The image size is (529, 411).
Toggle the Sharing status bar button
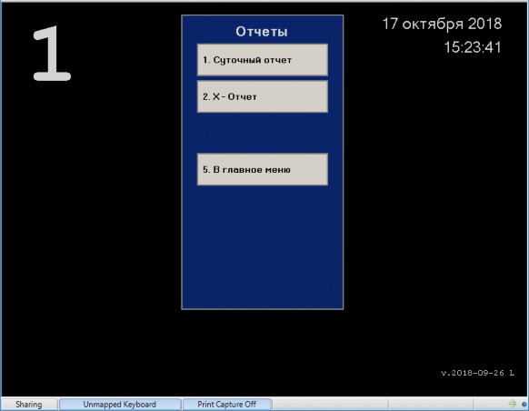[29, 405]
